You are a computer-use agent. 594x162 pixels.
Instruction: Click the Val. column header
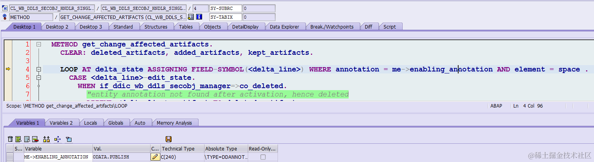(121, 149)
